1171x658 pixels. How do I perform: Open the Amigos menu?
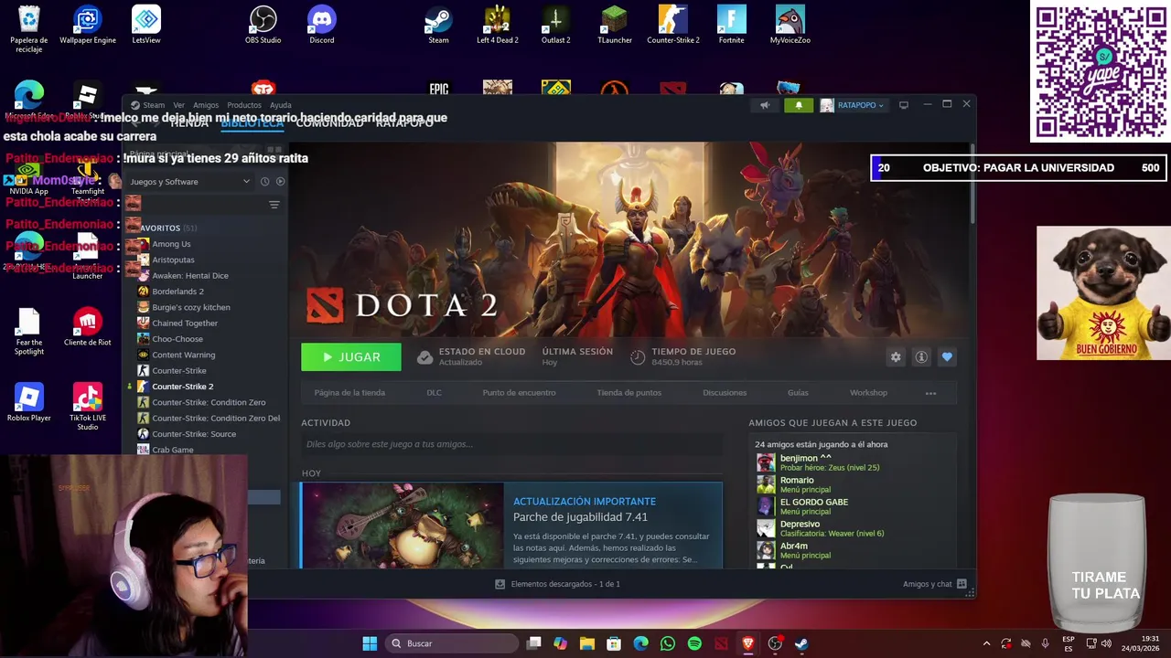[x=206, y=105]
